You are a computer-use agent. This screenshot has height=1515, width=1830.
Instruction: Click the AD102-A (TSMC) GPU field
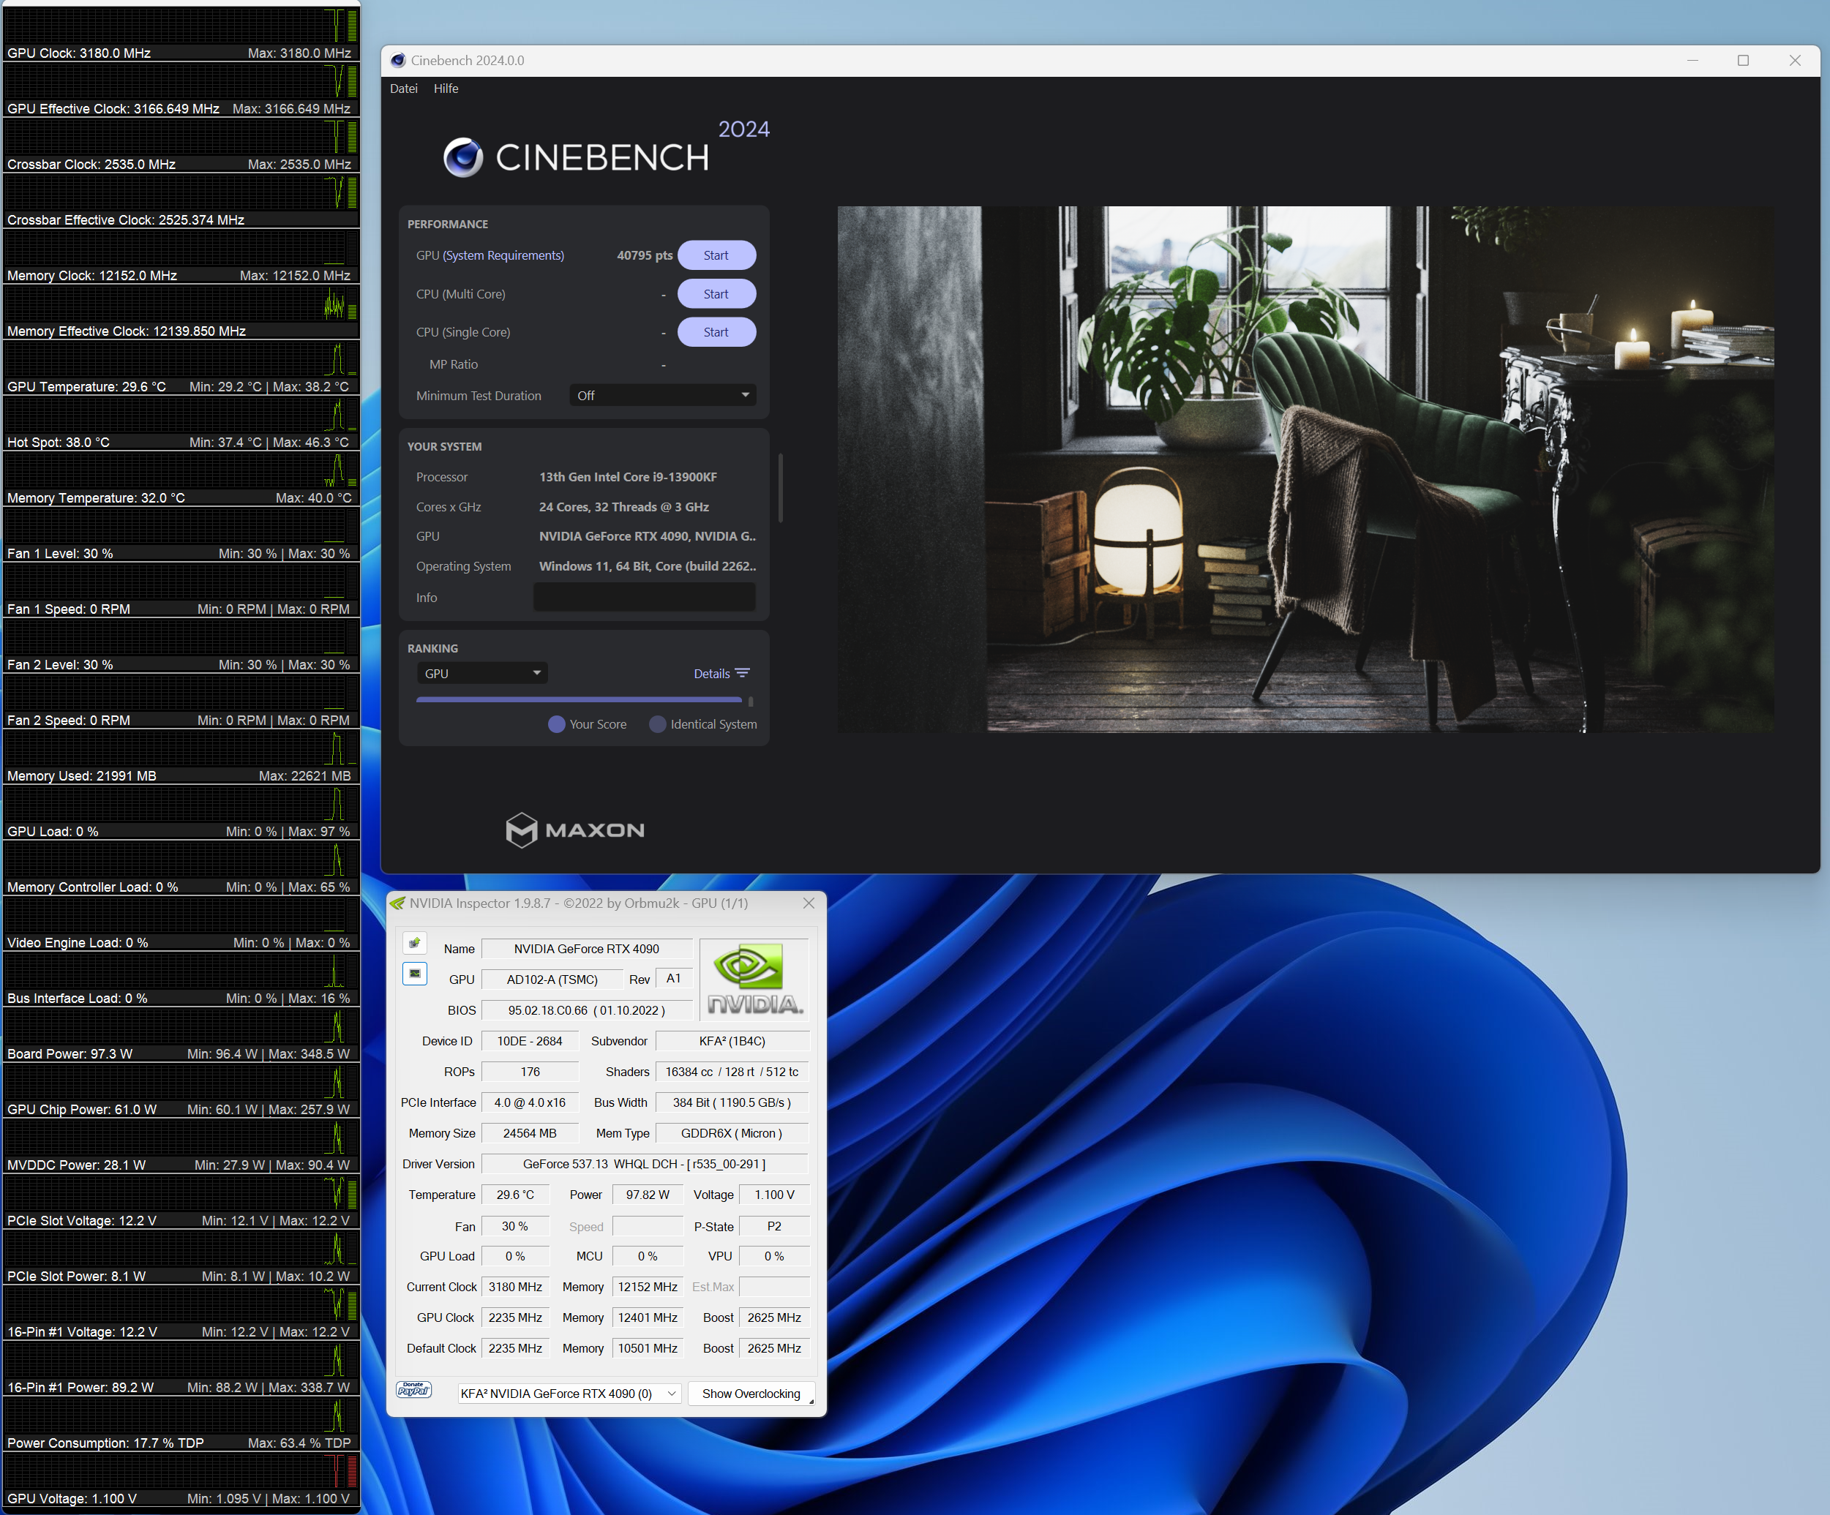552,980
